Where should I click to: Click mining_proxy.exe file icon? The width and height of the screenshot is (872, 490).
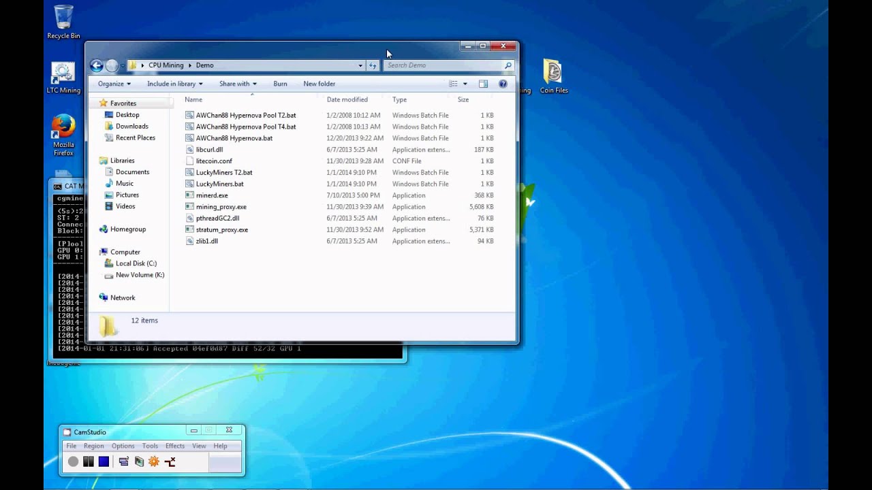190,207
